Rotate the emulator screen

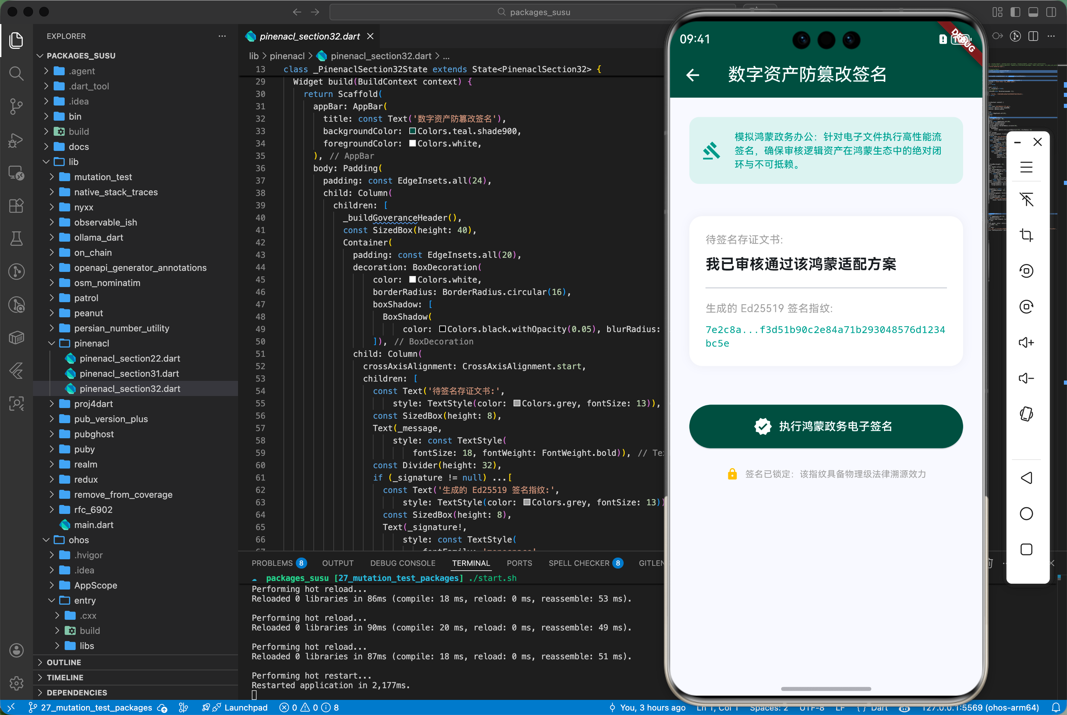(x=1027, y=414)
